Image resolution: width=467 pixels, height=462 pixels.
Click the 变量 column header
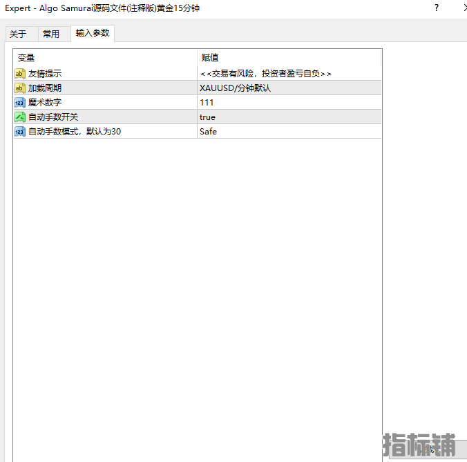tap(105, 58)
